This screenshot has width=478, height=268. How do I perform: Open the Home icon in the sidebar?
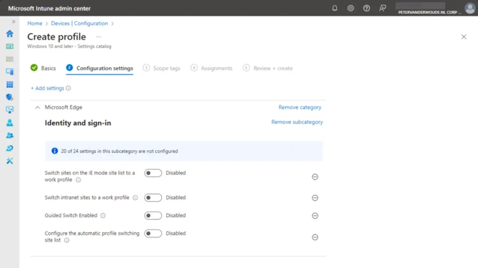(10, 34)
